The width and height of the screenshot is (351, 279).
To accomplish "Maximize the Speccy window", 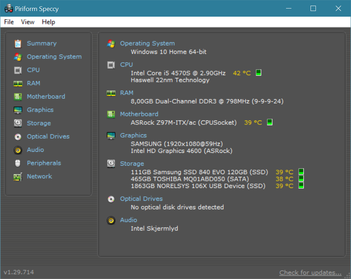I will tap(313, 9).
